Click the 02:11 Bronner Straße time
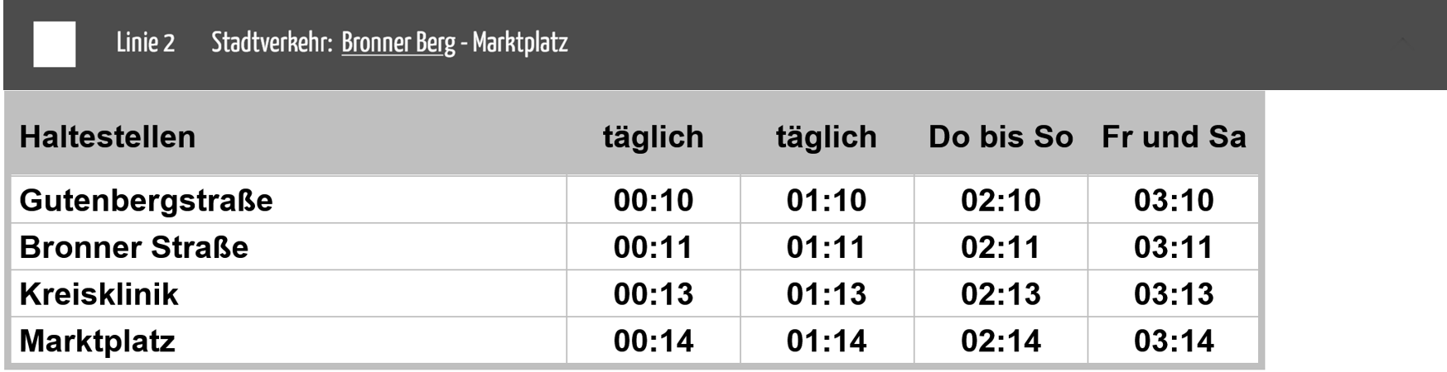Viewport: 1447px width, 372px height. (1001, 247)
